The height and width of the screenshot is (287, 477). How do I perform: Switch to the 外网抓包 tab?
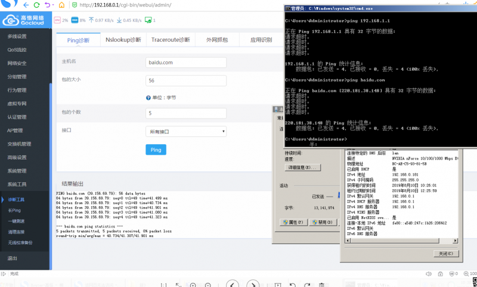click(217, 40)
